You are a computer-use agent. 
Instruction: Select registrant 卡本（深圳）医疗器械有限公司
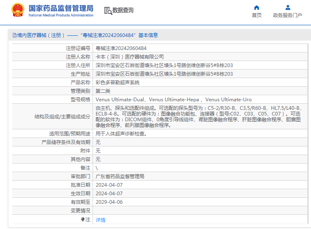[x=130, y=57]
